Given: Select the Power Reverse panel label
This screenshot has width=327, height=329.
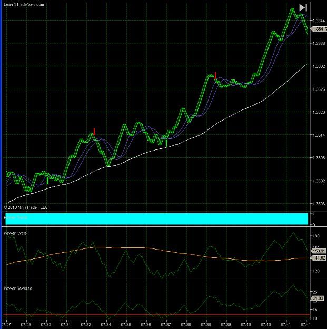Looking at the screenshot, I should click(x=18, y=288).
